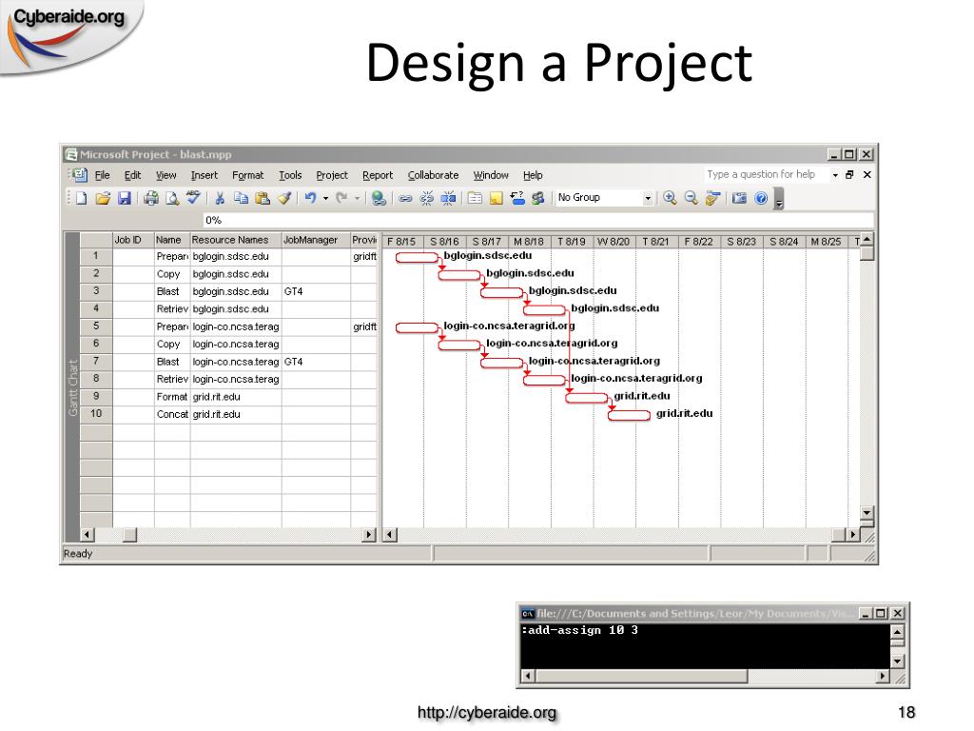Screen dimensions: 974x731
Task: Click the Unlink Tasks broken chain icon
Action: coord(427,198)
